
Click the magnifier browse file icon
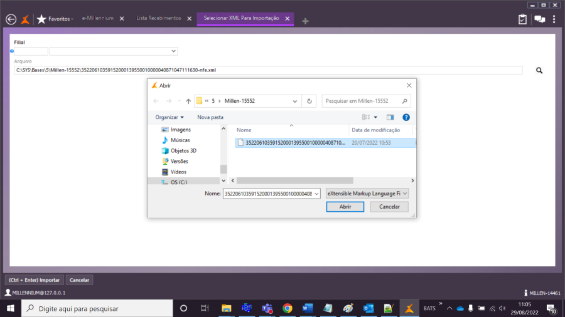click(539, 70)
